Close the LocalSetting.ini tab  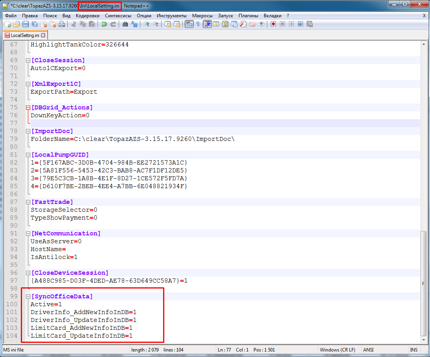(x=43, y=35)
